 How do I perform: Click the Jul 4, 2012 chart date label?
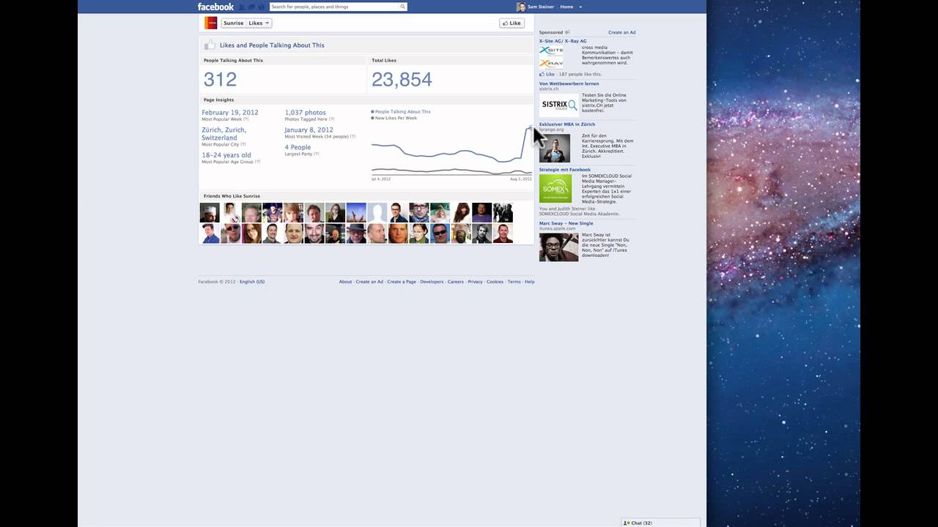(381, 179)
